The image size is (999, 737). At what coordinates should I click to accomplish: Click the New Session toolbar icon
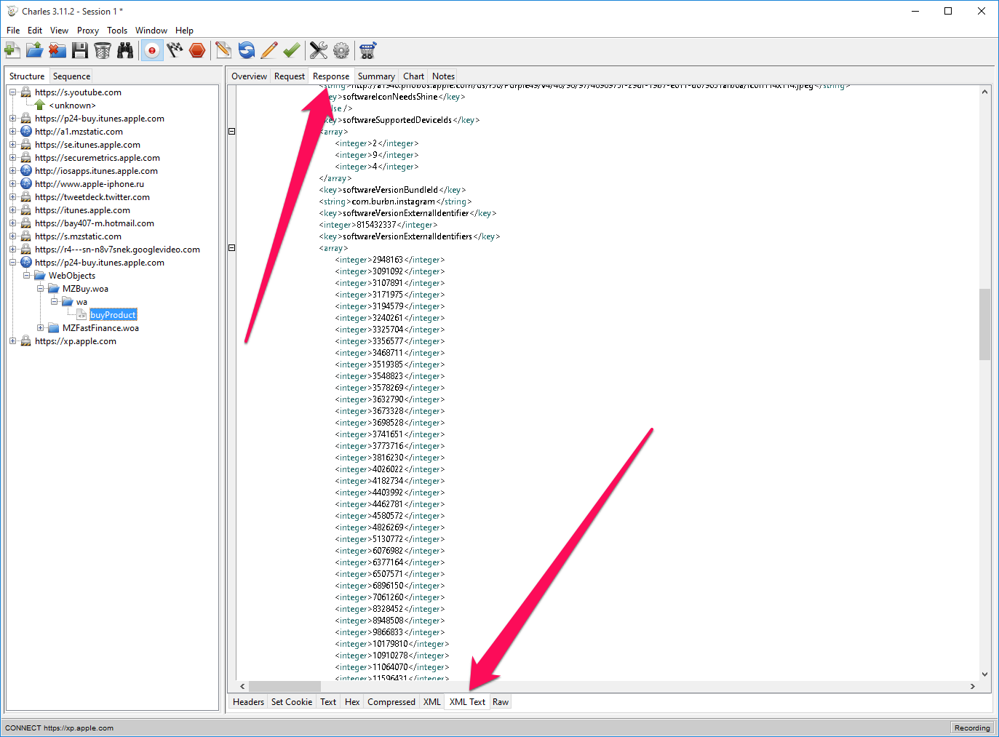12,50
